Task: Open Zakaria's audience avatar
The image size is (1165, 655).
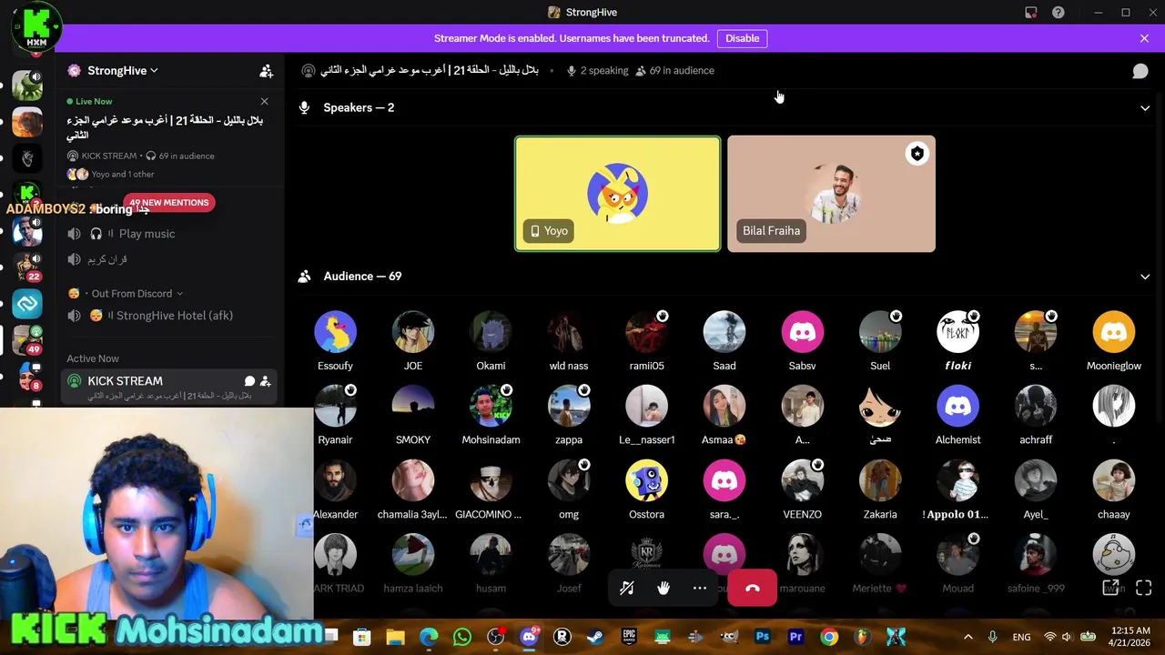Action: tap(880, 481)
